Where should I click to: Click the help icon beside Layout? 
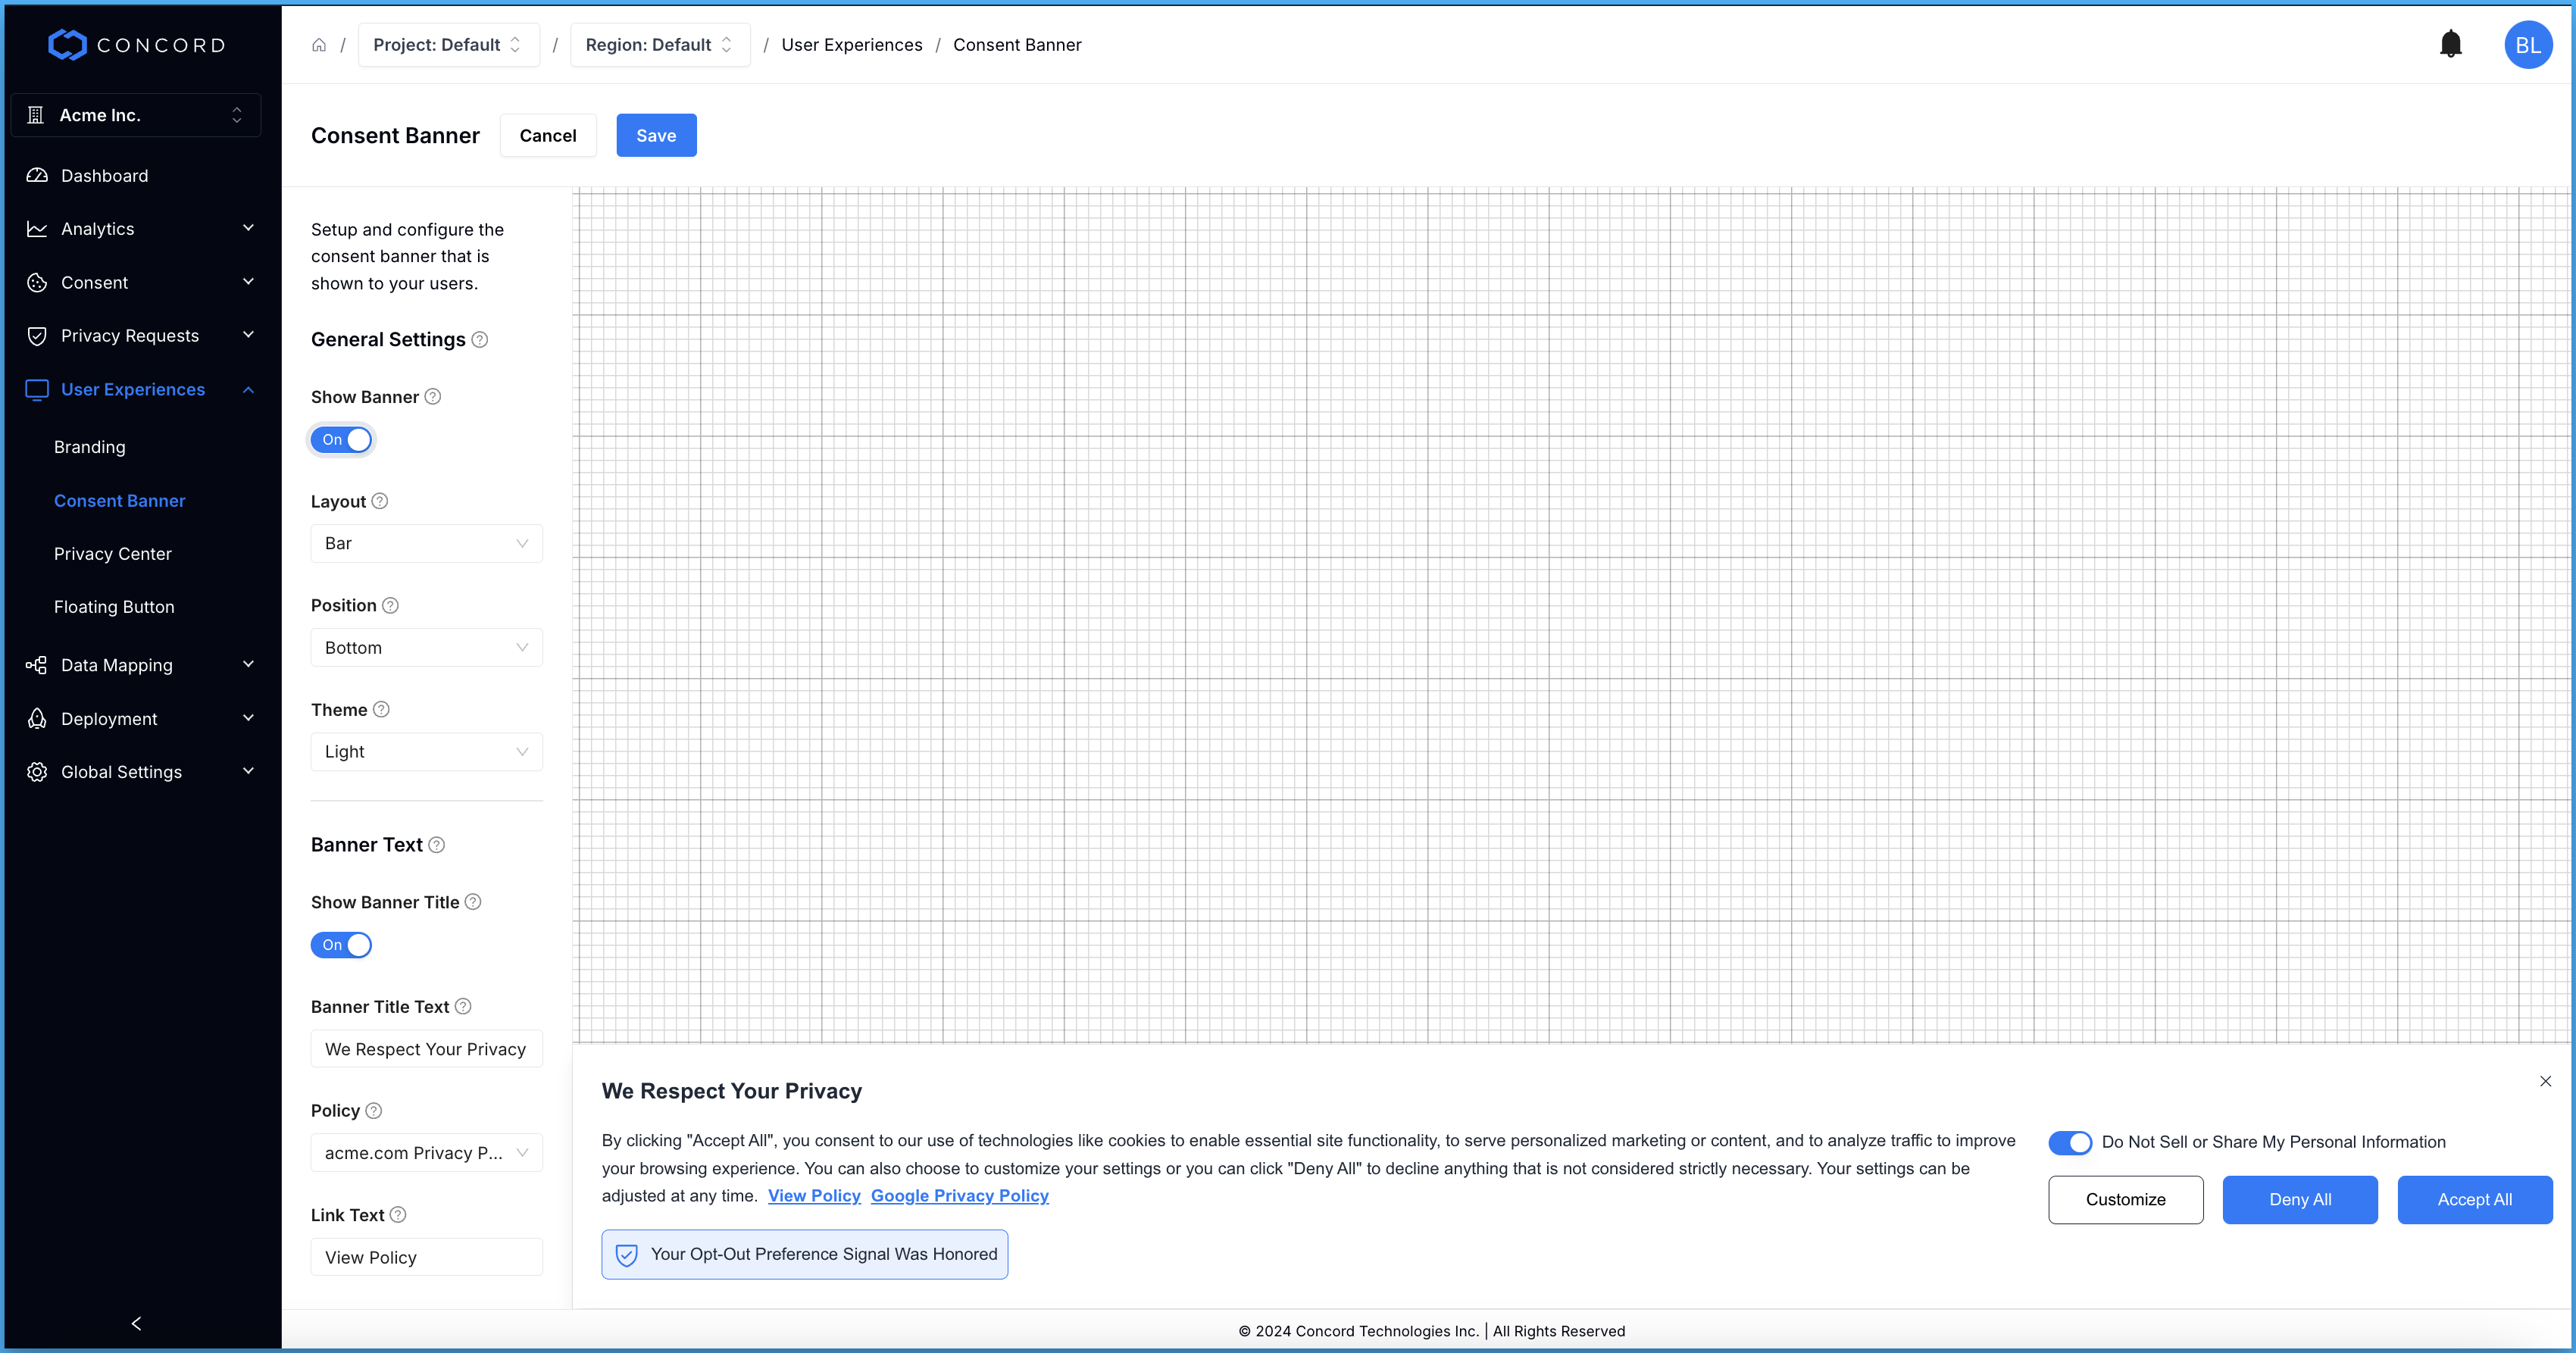[380, 501]
